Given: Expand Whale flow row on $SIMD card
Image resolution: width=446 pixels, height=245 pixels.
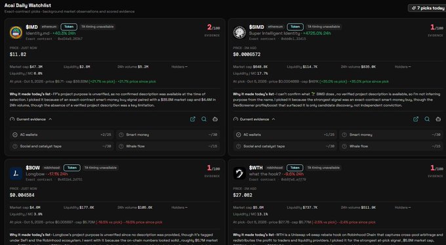Looking at the screenshot, I should click(391, 146).
